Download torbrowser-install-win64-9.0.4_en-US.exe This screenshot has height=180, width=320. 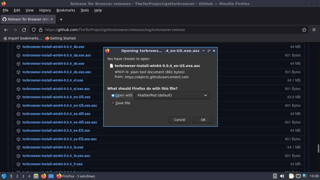tap(56, 97)
